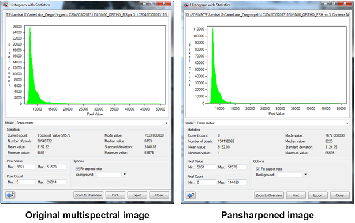Maximize the left histogram window
Screen dimensions: 355x223
[x=152, y=3]
